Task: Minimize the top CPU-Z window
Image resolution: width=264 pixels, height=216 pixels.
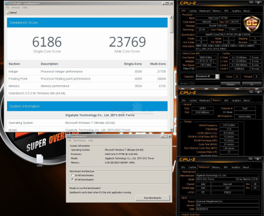Action: coord(252,2)
